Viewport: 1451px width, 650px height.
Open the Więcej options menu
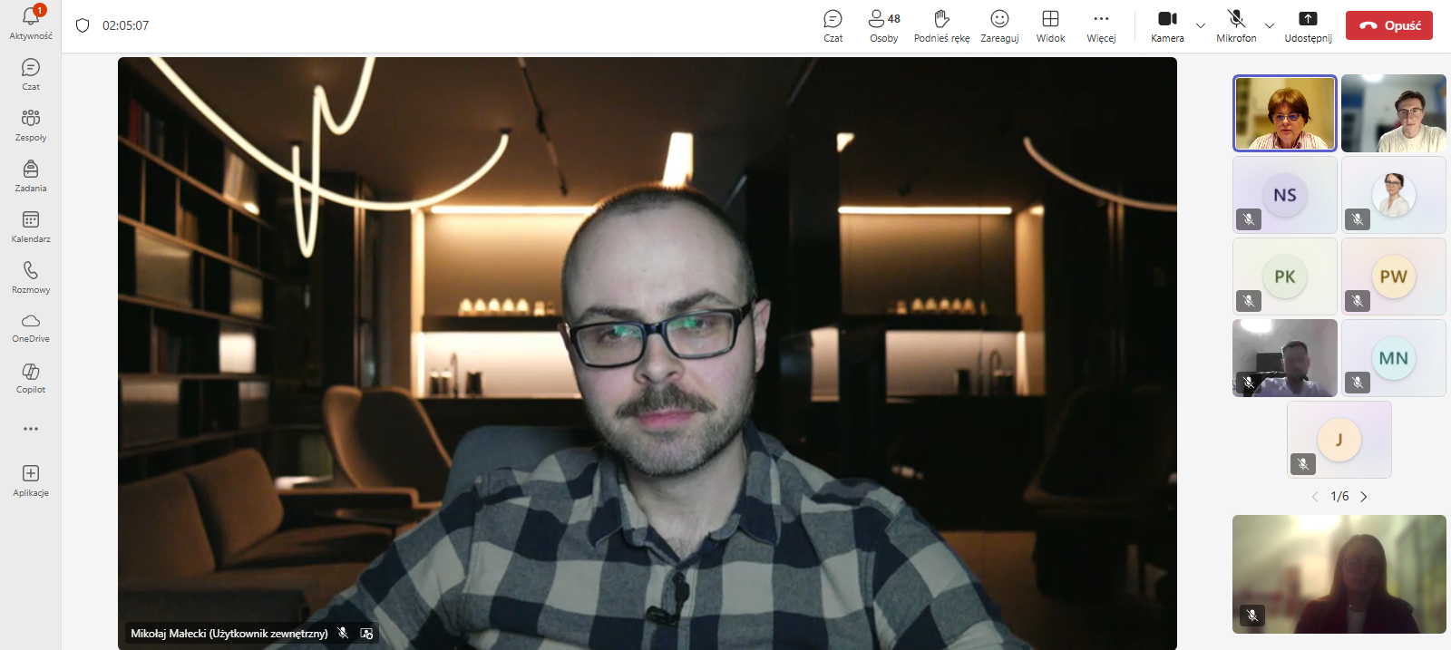pyautogui.click(x=1101, y=25)
